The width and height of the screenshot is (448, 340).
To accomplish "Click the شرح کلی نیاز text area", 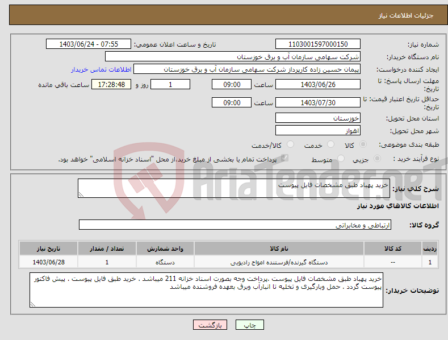I will (234, 188).
